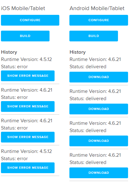Show error message for second iOS 4.6.21 build
The image size is (135, 194).
(28, 137)
